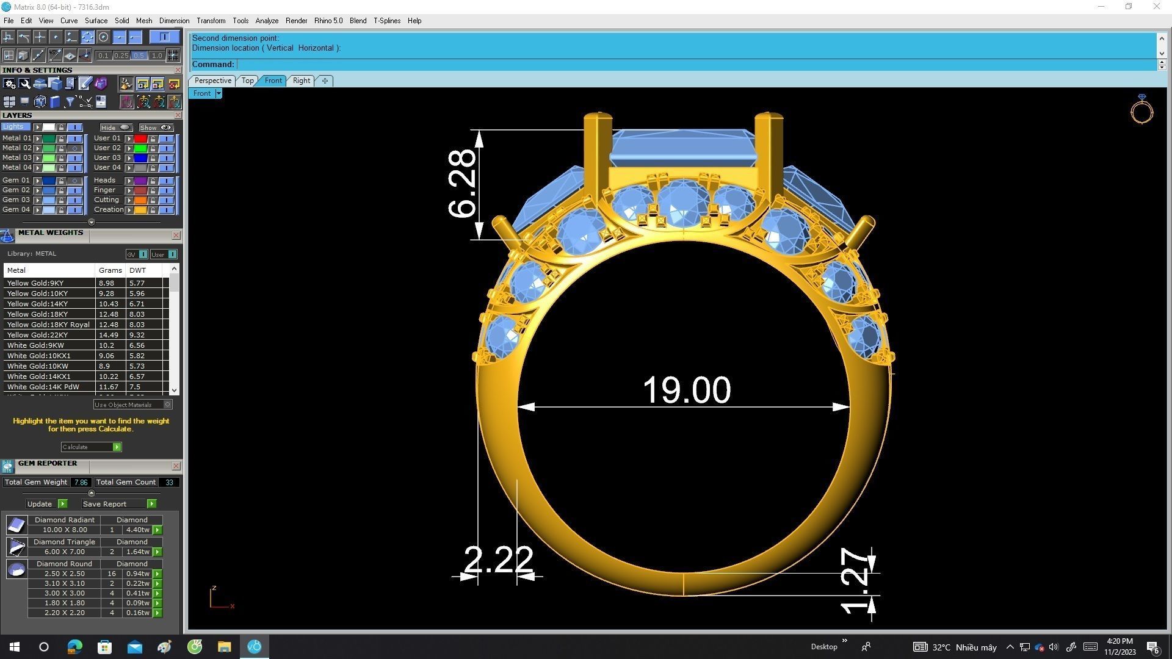1172x659 pixels.
Task: Select the 0.1 snap spacing
Action: (x=103, y=56)
